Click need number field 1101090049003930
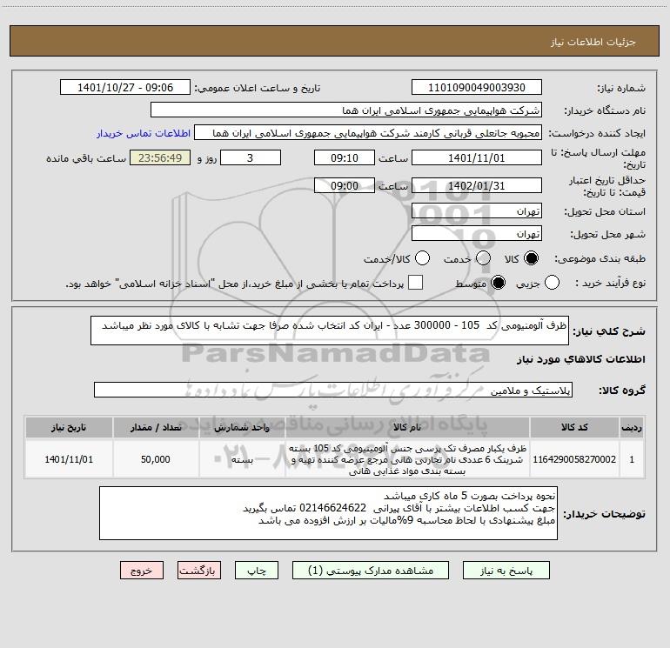 [x=477, y=88]
